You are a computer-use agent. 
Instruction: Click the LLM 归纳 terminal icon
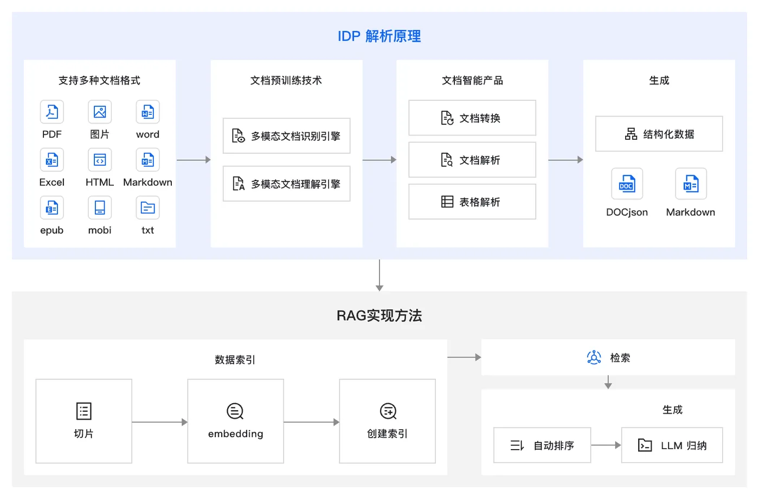(x=645, y=445)
